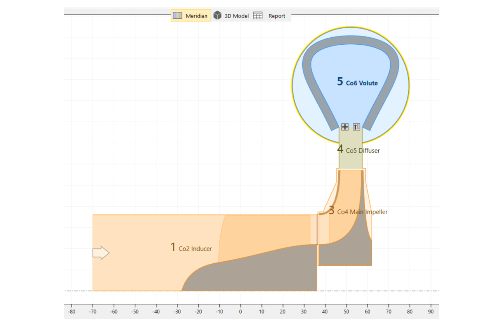Open the 3D Model tab
503x327 pixels.
(231, 16)
